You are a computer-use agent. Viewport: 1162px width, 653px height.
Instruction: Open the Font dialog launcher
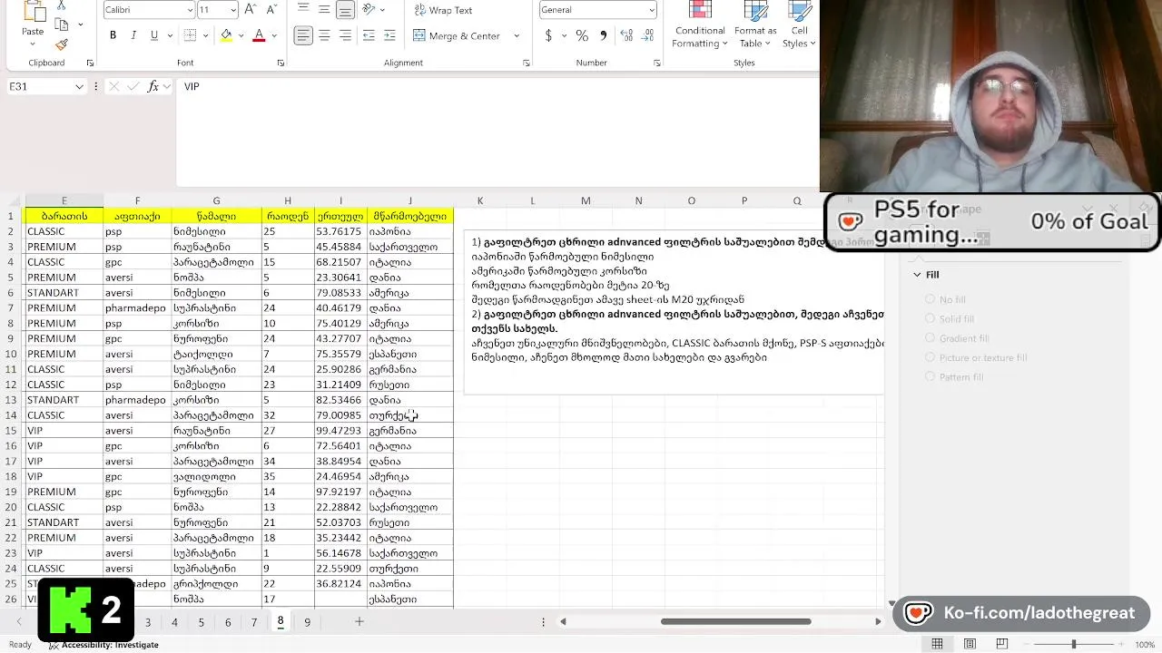(x=281, y=63)
